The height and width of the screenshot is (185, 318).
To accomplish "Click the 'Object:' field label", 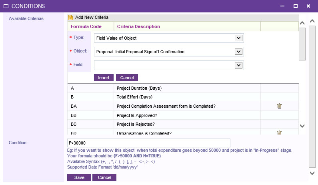I will pyautogui.click(x=80, y=51).
